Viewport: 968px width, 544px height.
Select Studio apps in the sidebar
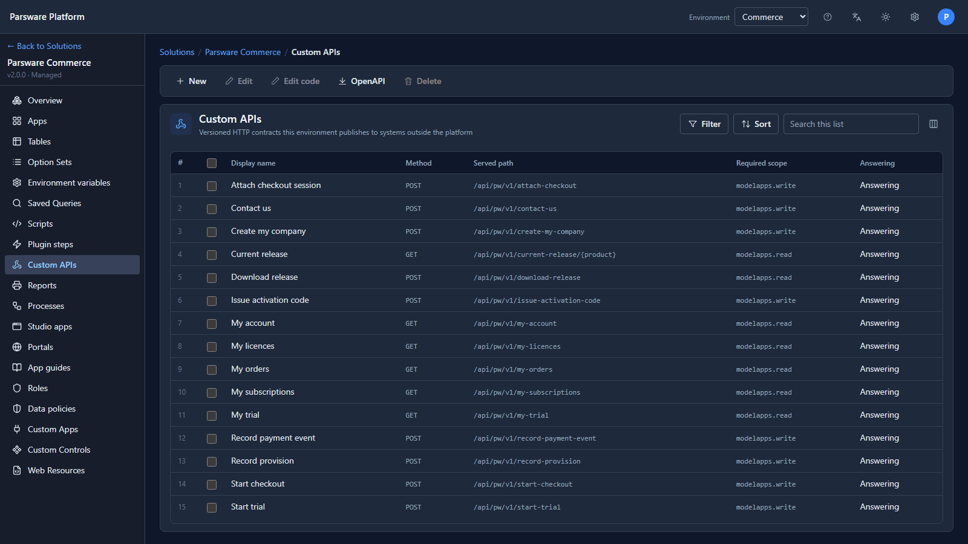[x=72, y=326]
